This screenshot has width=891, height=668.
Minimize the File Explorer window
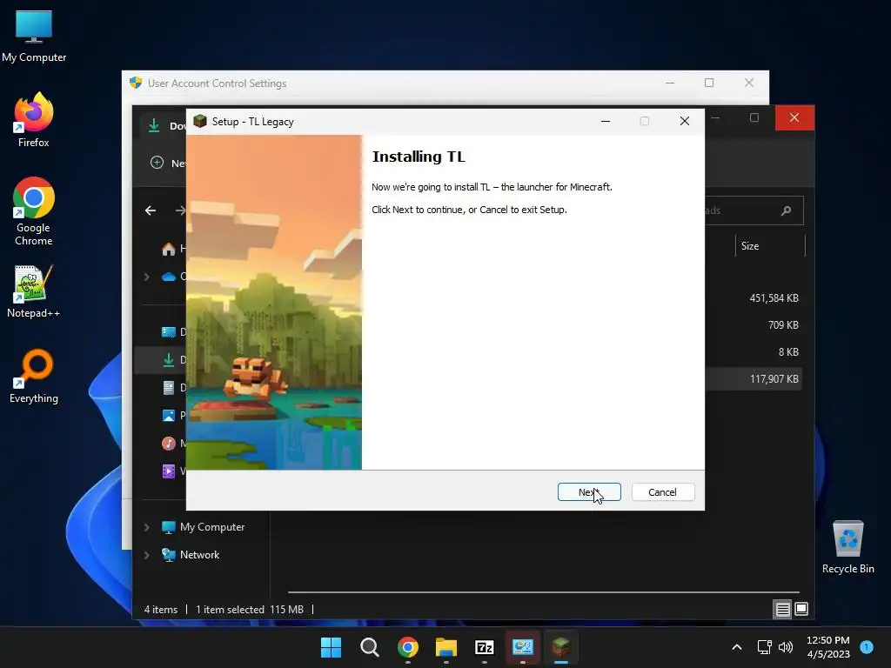tap(717, 117)
